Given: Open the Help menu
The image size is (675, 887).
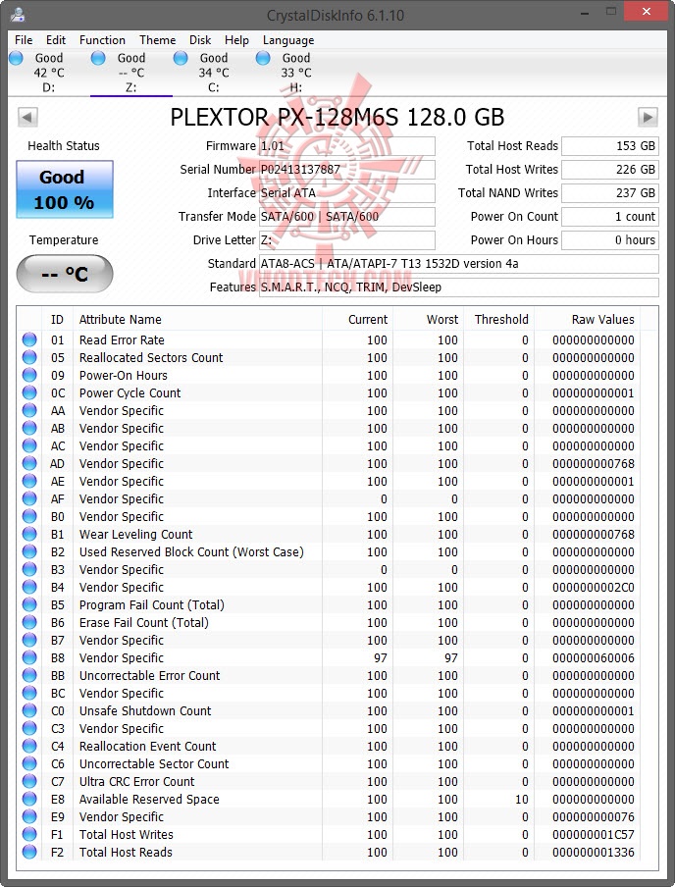Looking at the screenshot, I should (x=236, y=40).
